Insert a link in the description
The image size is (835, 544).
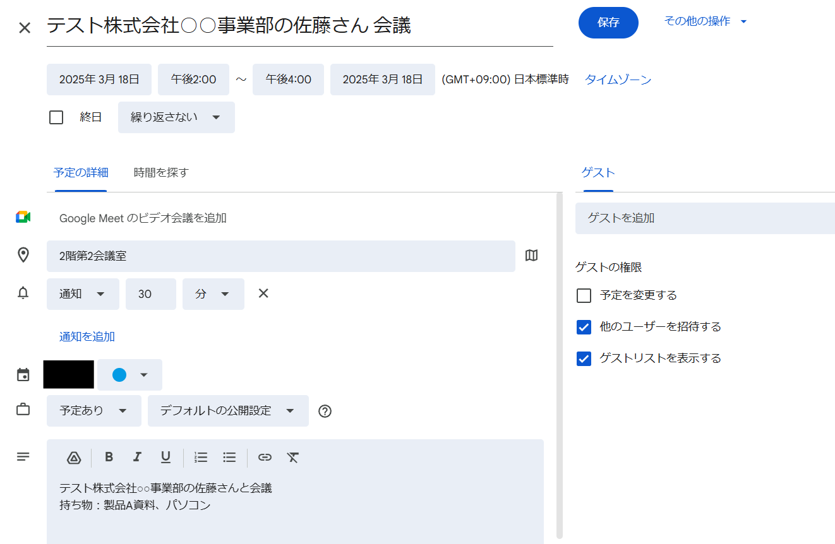(x=265, y=458)
